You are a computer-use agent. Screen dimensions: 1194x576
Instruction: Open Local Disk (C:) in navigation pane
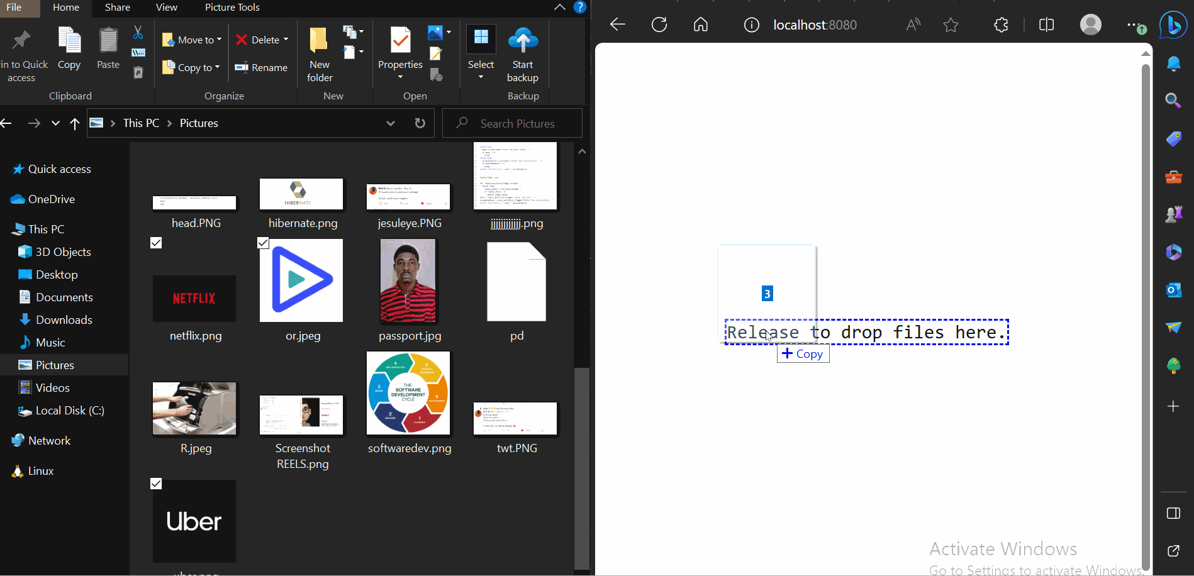[x=69, y=411]
